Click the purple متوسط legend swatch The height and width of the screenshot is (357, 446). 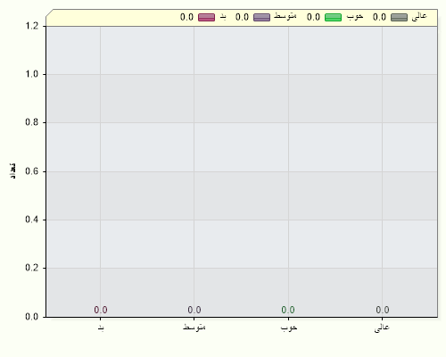click(x=261, y=17)
